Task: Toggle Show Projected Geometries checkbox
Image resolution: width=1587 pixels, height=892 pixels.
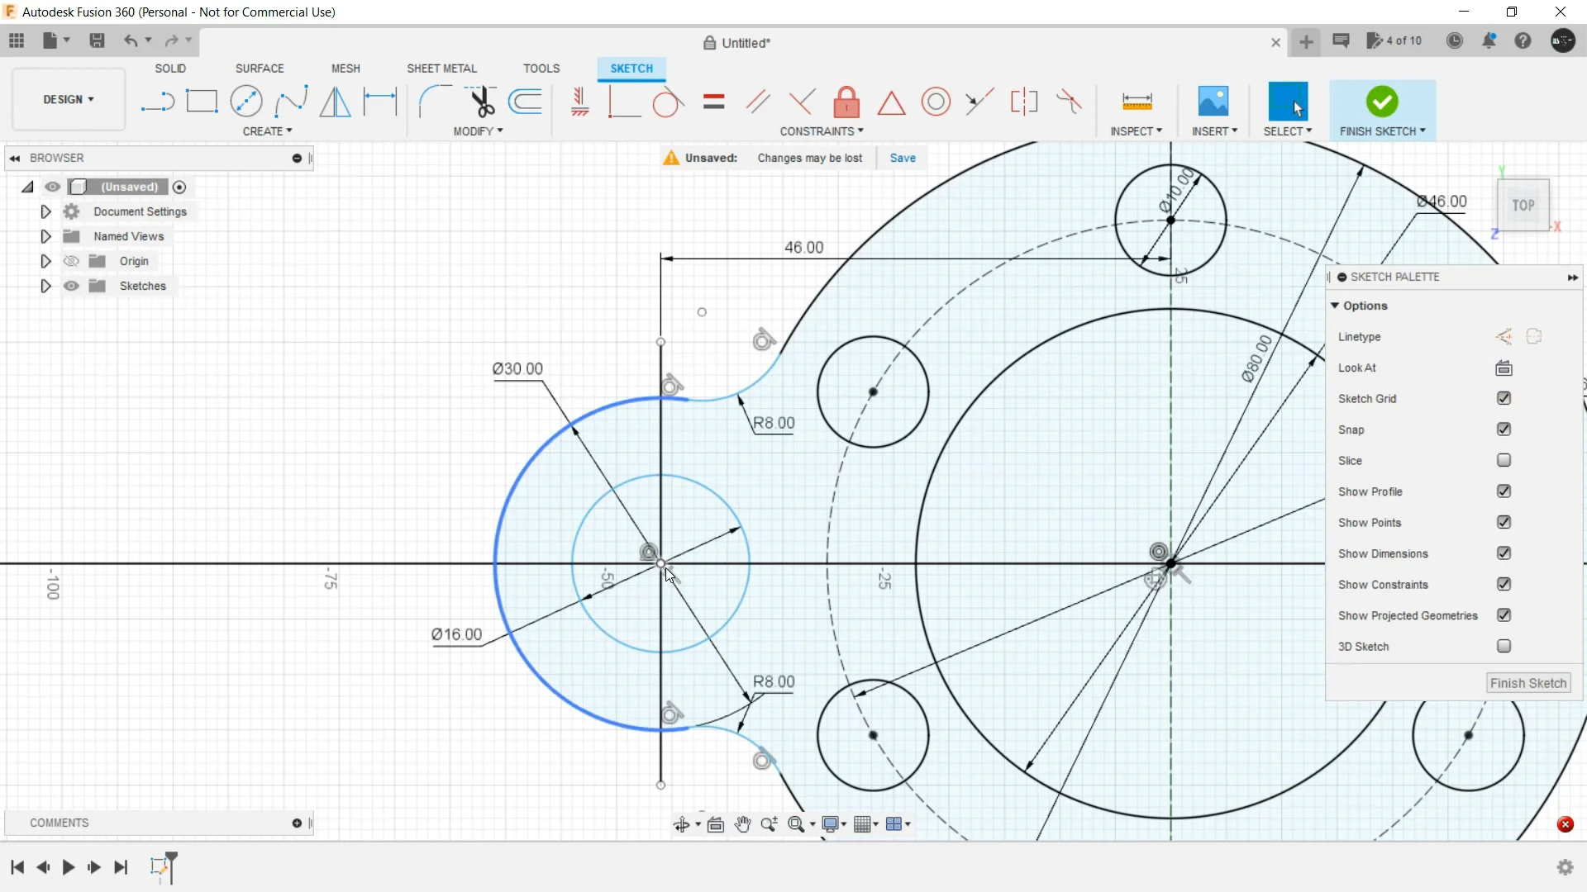Action: tap(1504, 615)
